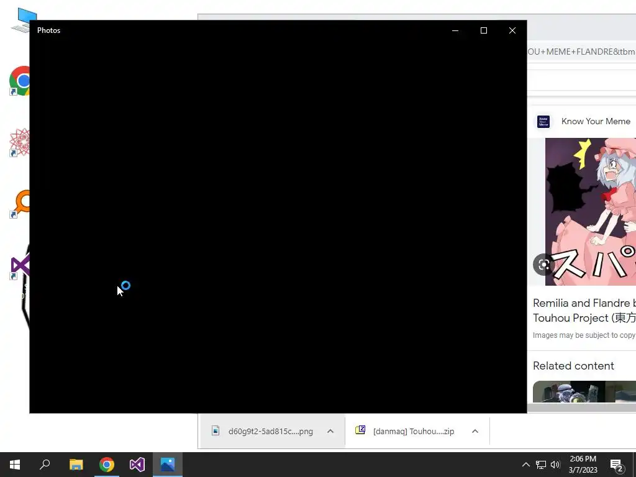The image size is (636, 477).
Task: Maximize the Photos window
Action: [x=483, y=30]
